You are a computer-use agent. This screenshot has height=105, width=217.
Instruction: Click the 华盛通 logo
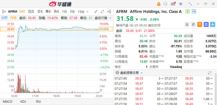pos(60,4)
